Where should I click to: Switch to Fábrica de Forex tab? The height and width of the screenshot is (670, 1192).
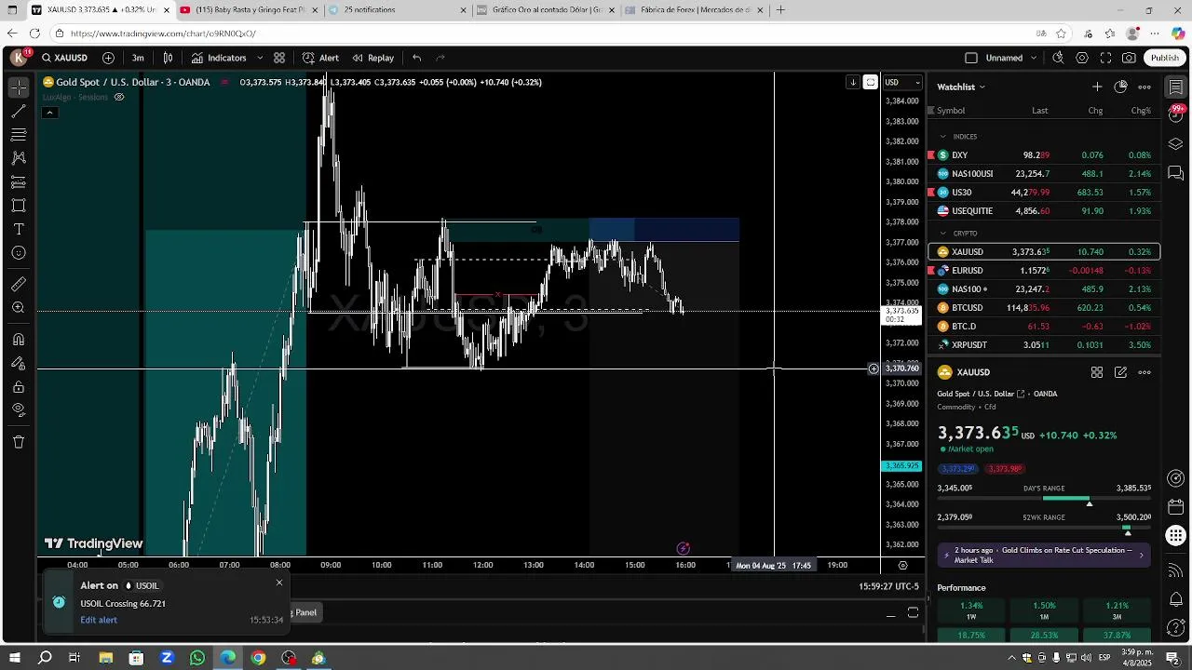[x=694, y=10]
